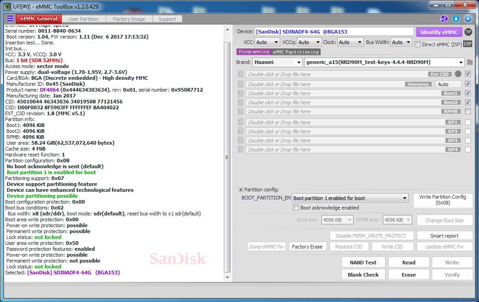Click the gear icon in the Ext CSD row
Viewport: 479px width, 302px height.
tap(458, 74)
